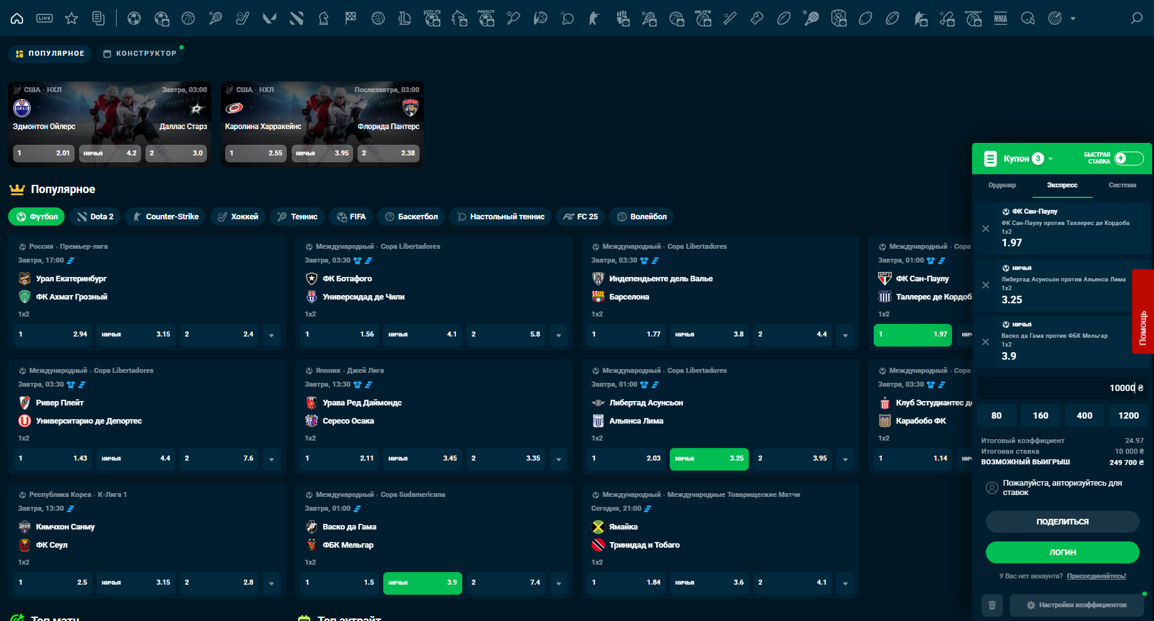Deselect draw 3.25 Либертад Асунсьон odds

pos(709,459)
